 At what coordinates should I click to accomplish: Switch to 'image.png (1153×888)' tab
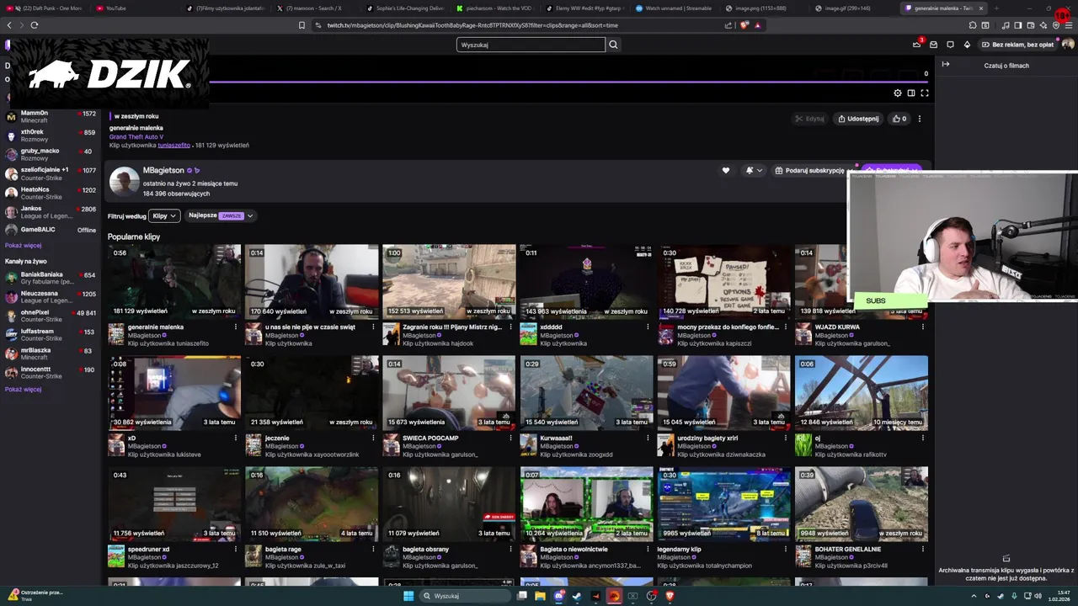[x=765, y=8]
